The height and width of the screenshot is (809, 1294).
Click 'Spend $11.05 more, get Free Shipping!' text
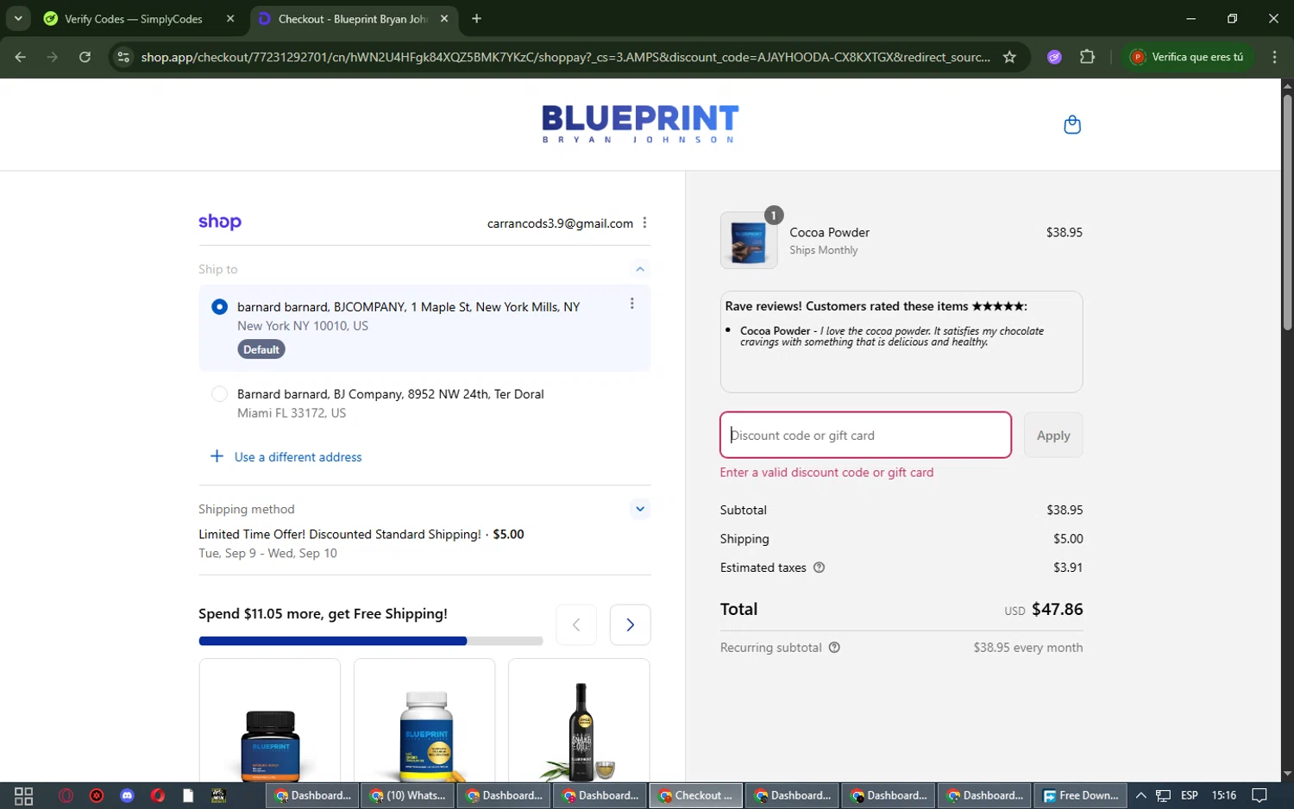pyautogui.click(x=323, y=613)
